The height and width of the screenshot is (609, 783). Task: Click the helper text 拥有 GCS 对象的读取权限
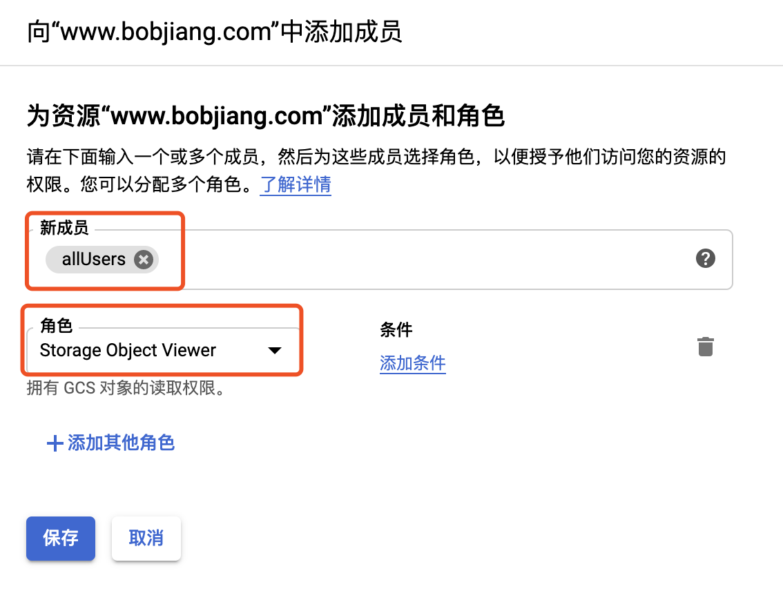126,388
